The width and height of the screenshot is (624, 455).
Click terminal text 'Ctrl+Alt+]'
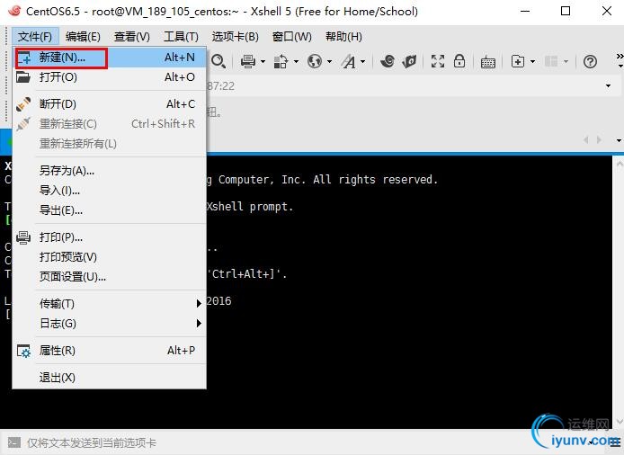point(244,274)
